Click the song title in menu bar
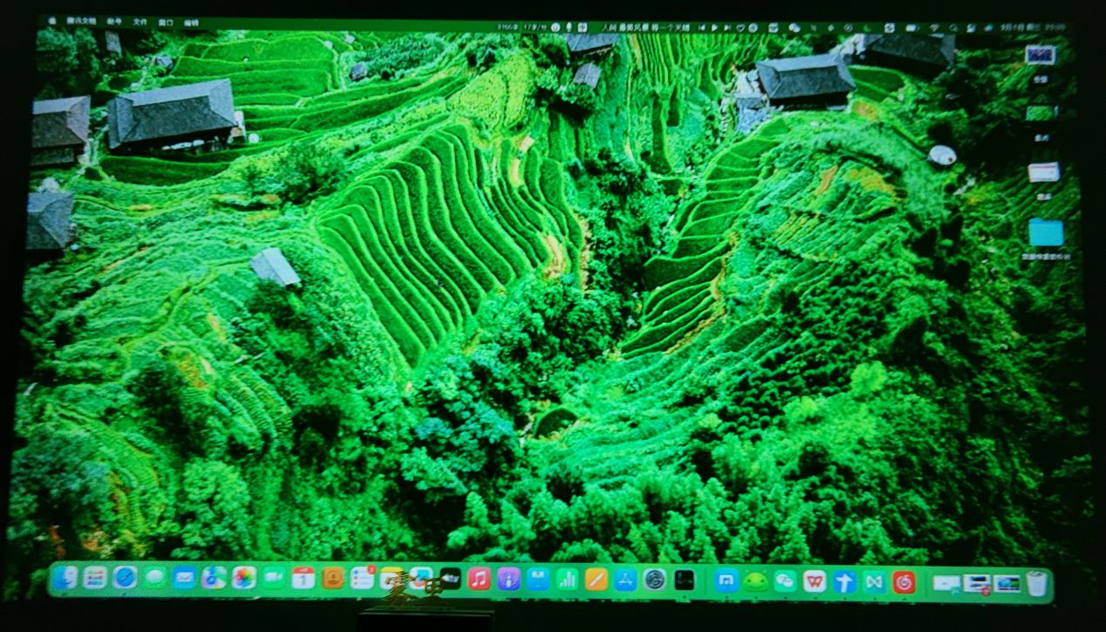The height and width of the screenshot is (632, 1106). tap(645, 27)
